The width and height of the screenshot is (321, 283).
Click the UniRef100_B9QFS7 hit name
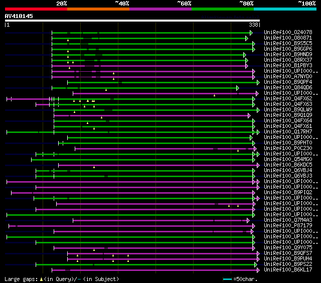288,253
